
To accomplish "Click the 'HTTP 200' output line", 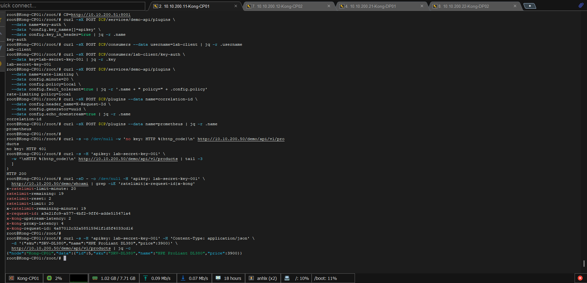I will click(x=16, y=174).
